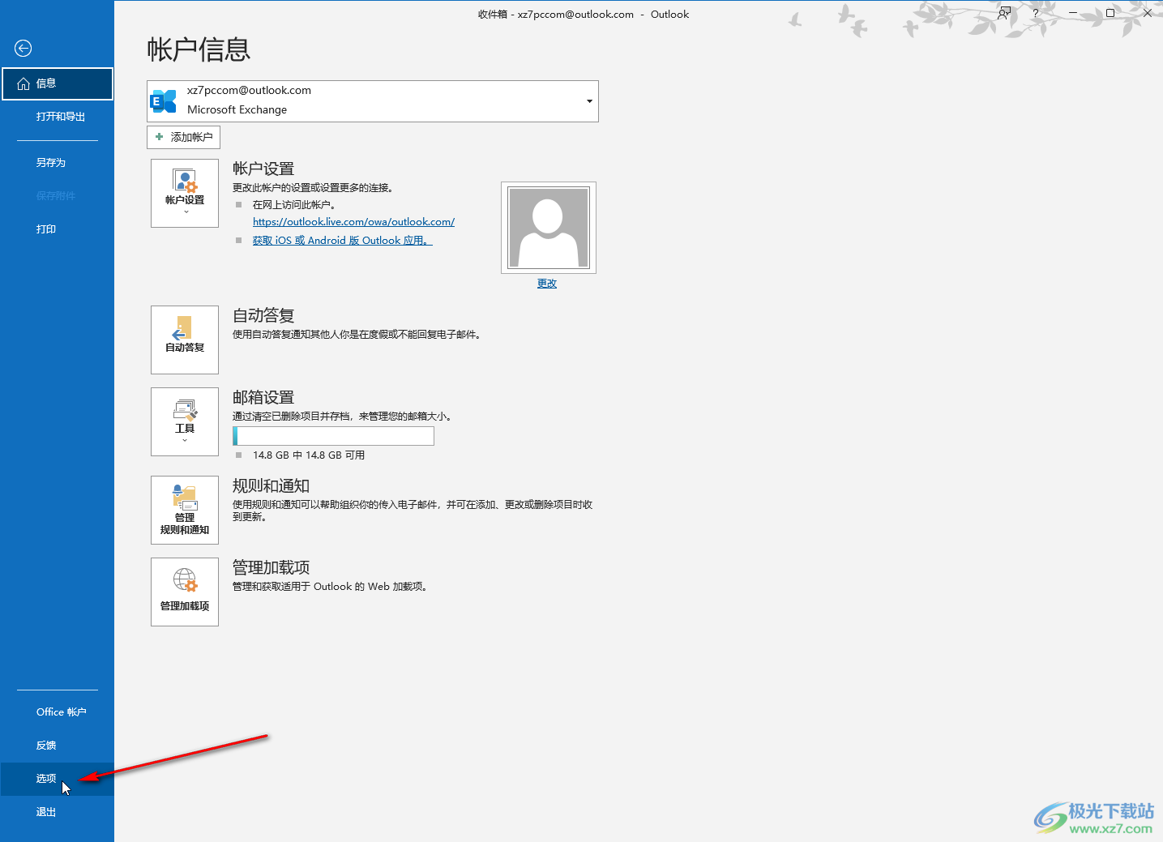Screen dimensions: 1163x842
Task: Expand the account selection dropdown
Action: [x=589, y=101]
